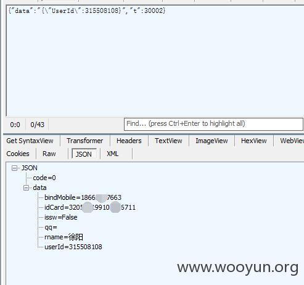Select the issw=False tree entry
Image resolution: width=304 pixels, height=285 pixels.
[x=61, y=217]
